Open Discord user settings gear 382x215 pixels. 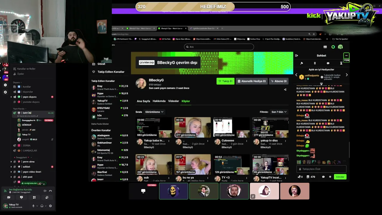click(x=50, y=206)
